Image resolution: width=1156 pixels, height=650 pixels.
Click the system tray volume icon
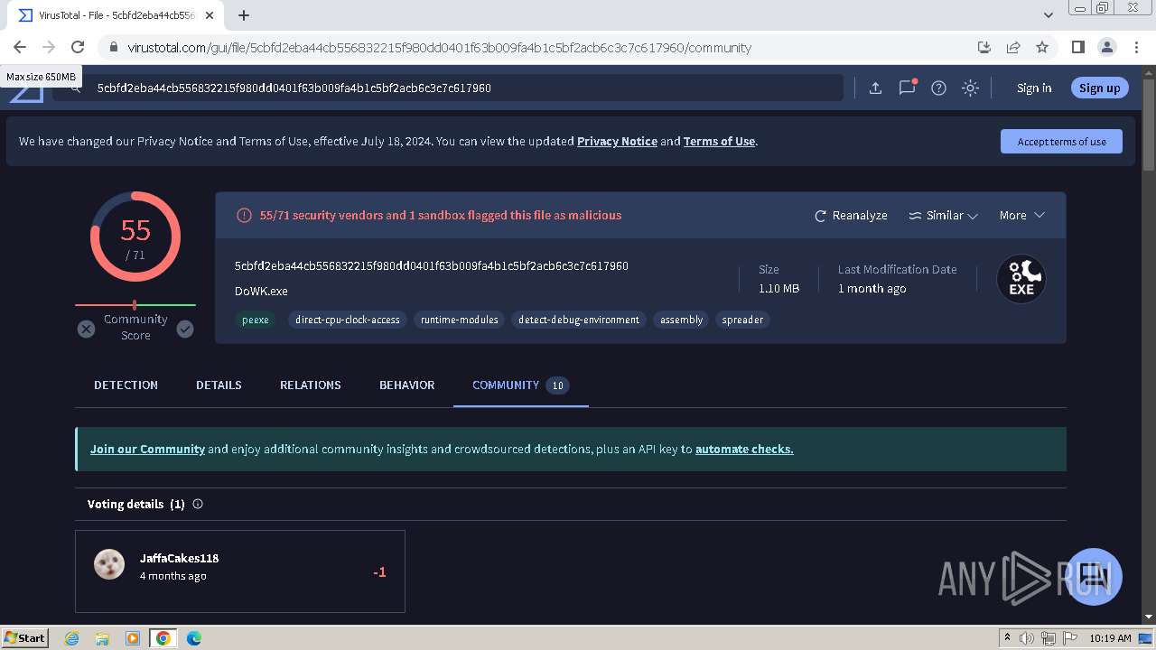point(1027,638)
